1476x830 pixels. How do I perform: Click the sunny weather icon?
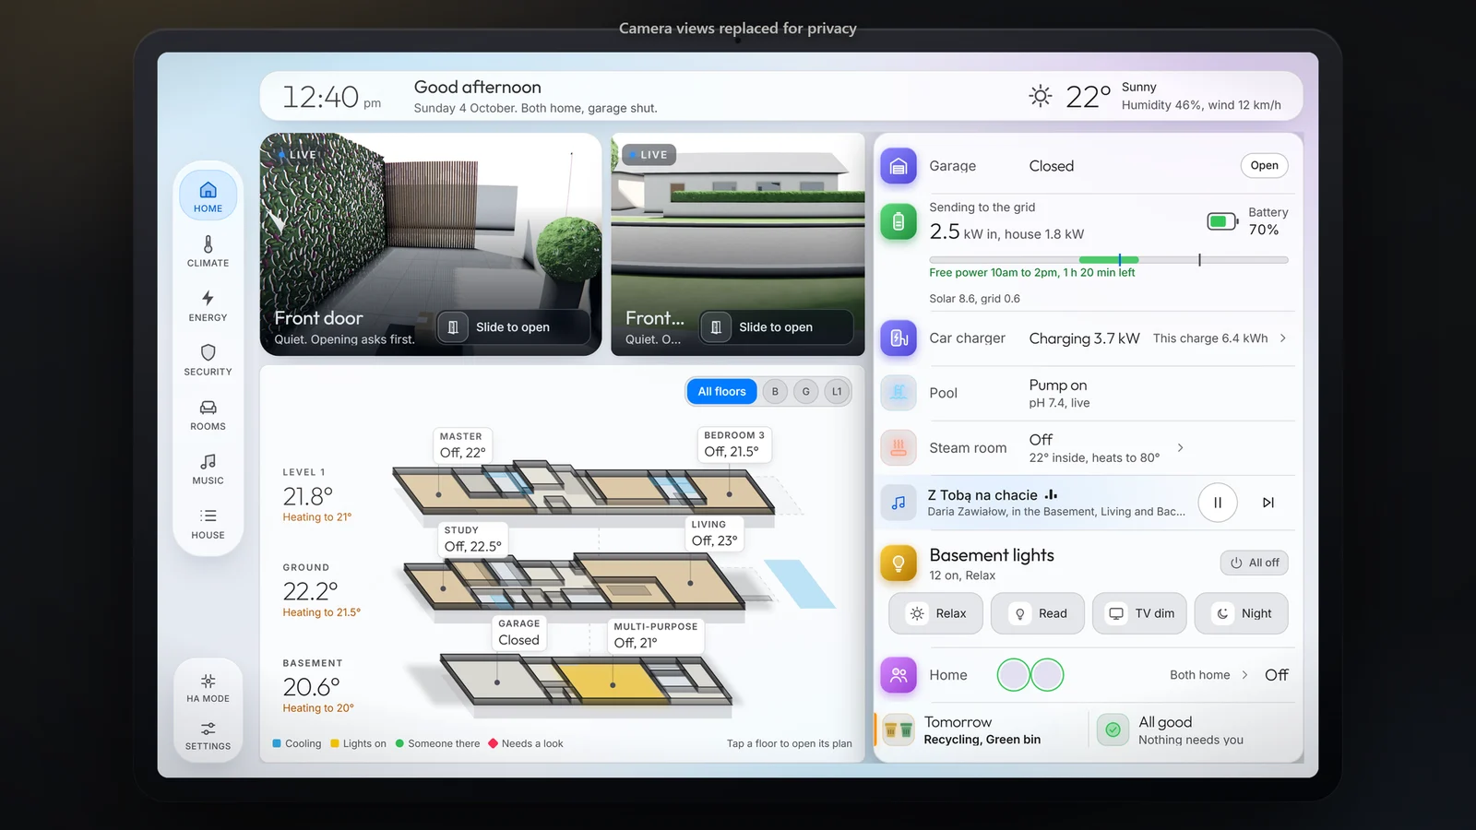[x=1041, y=96]
